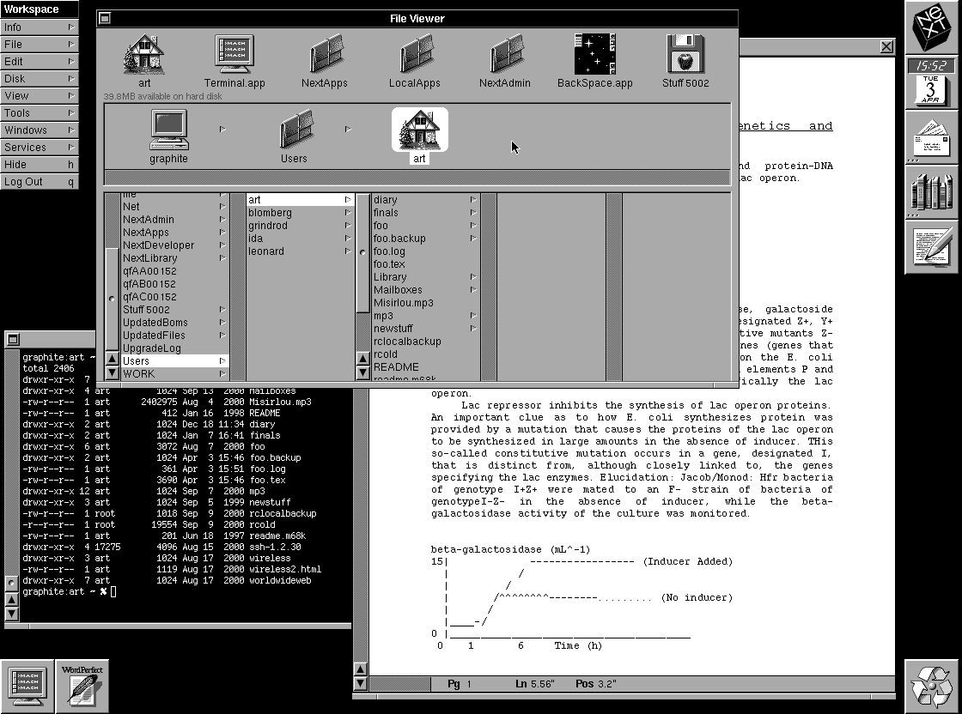Screen dimensions: 962x714
Task: Click the minimized WordPerfect icon
Action: [x=82, y=686]
